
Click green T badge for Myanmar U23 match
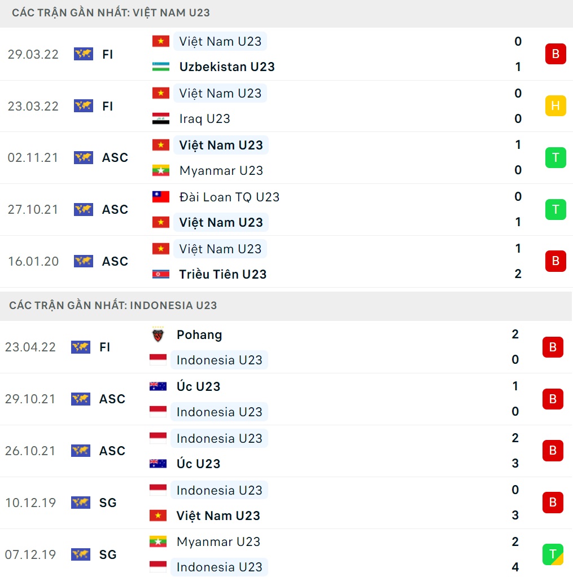click(555, 158)
